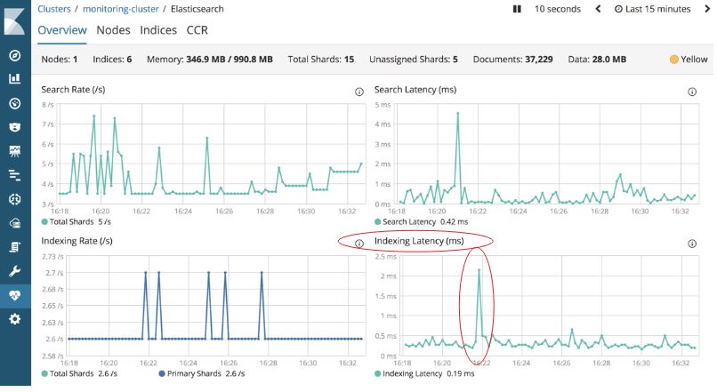Screen dimensions: 717x392
Task: Click the Memory 346.9 MB / 990.8 MB stat
Action: 209,60
